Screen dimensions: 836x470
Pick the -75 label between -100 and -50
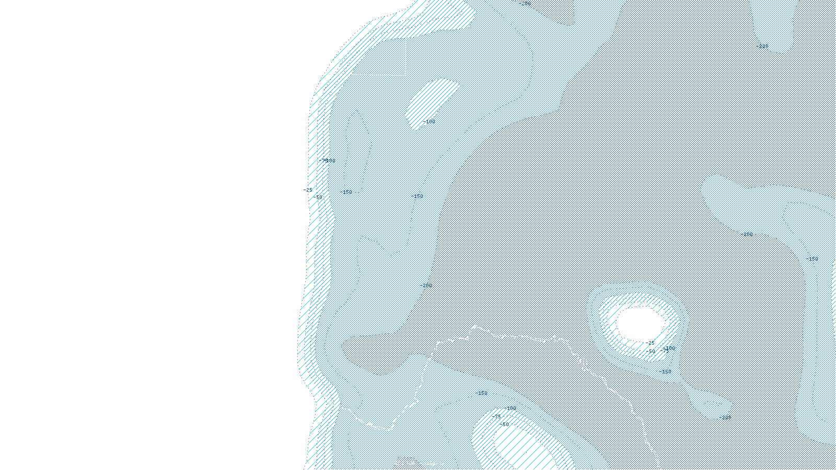coord(496,417)
